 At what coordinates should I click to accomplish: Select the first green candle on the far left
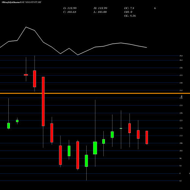(9, 126)
